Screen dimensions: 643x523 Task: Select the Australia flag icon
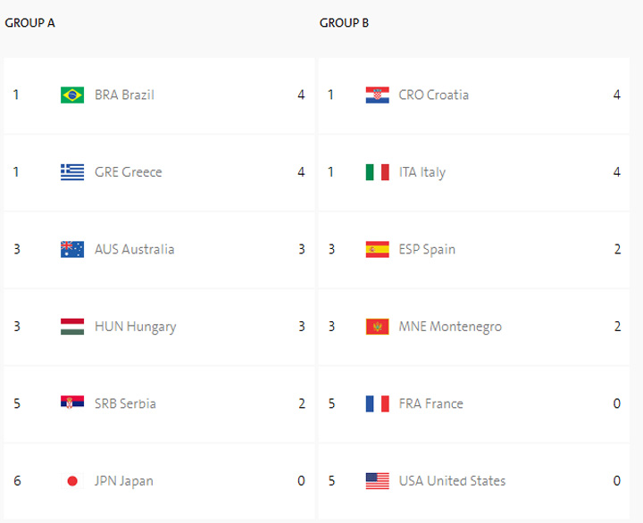click(72, 249)
